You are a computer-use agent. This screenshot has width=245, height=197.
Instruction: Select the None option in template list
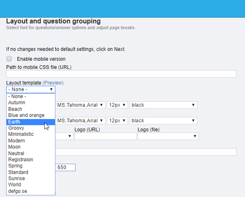click(31, 96)
